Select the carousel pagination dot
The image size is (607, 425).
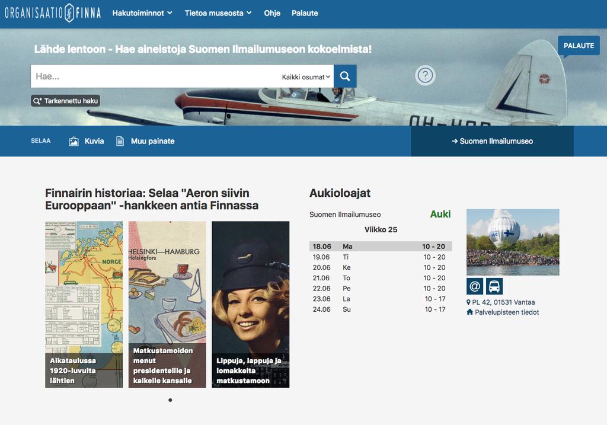coord(170,400)
